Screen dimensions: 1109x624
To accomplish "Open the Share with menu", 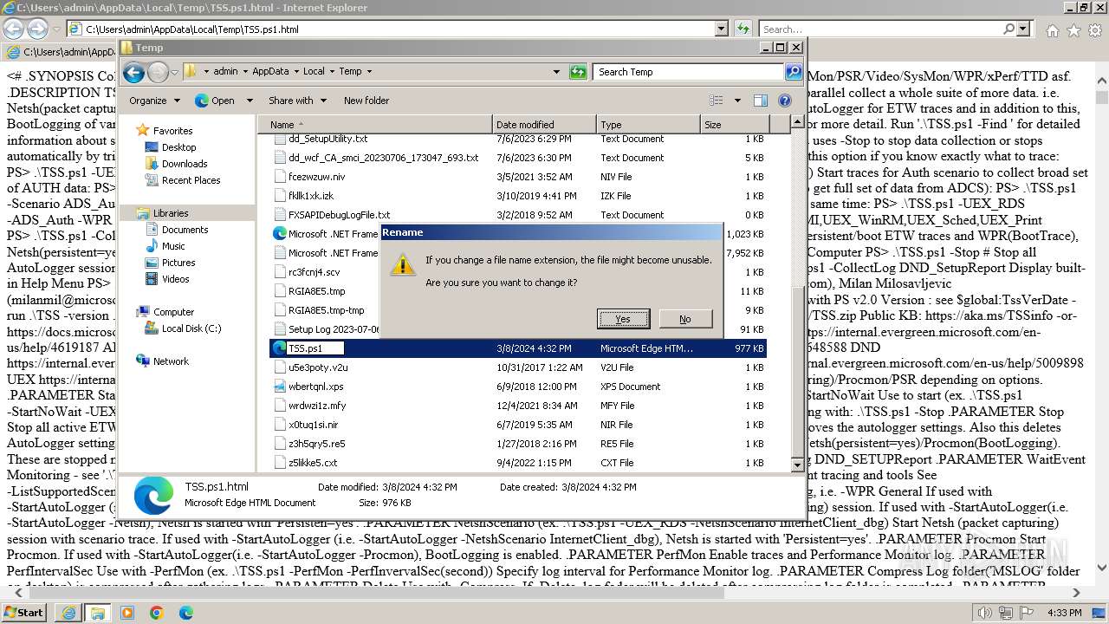I will tap(297, 101).
